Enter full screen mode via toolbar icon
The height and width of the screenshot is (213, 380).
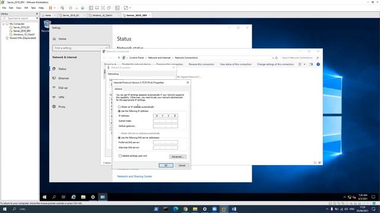click(x=103, y=8)
